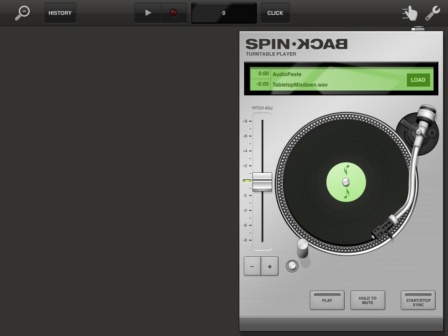Viewport: 448px width, 336px height.
Task: Click the HOLD TO MUTE button
Action: coord(367,300)
